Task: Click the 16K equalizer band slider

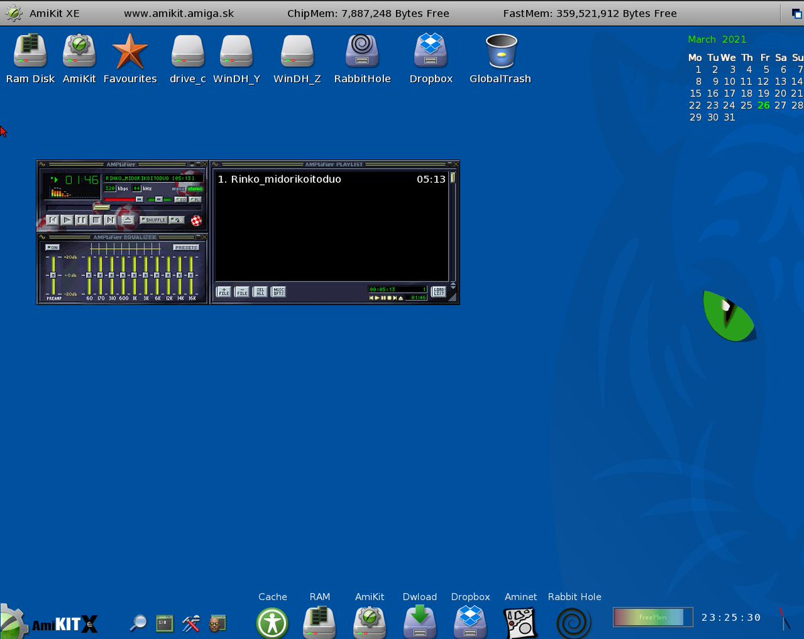Action: (191, 276)
